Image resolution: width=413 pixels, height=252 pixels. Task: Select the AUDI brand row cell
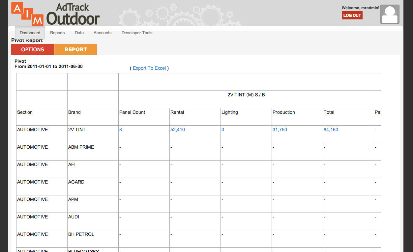(74, 217)
